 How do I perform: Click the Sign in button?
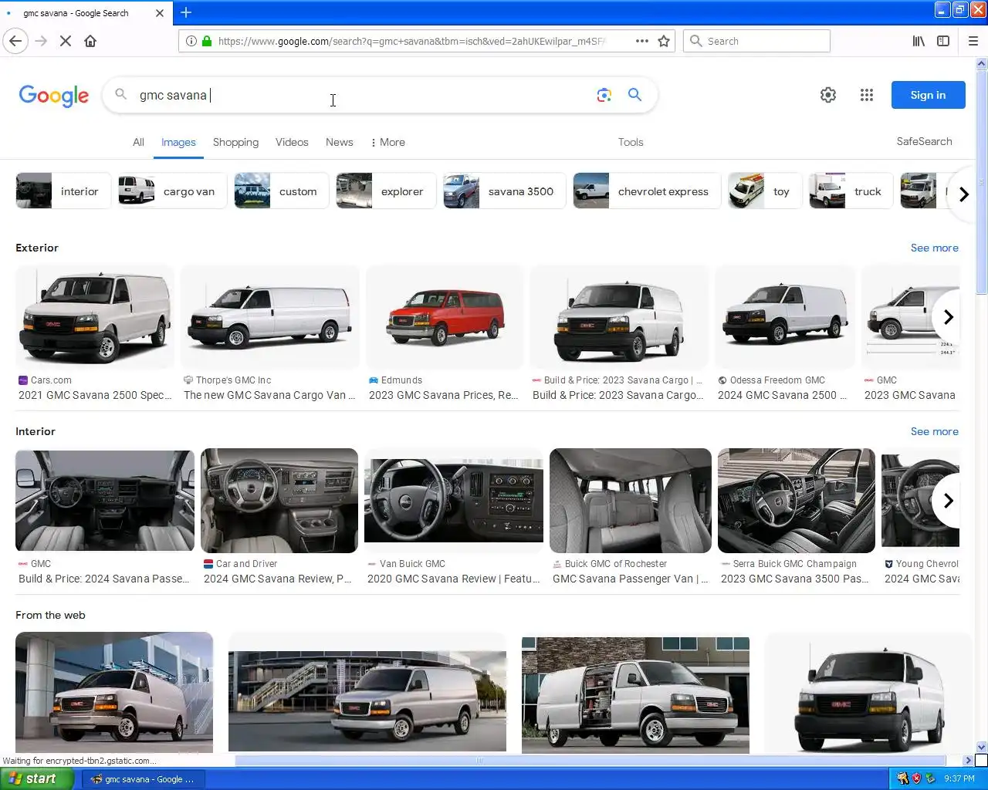point(928,95)
